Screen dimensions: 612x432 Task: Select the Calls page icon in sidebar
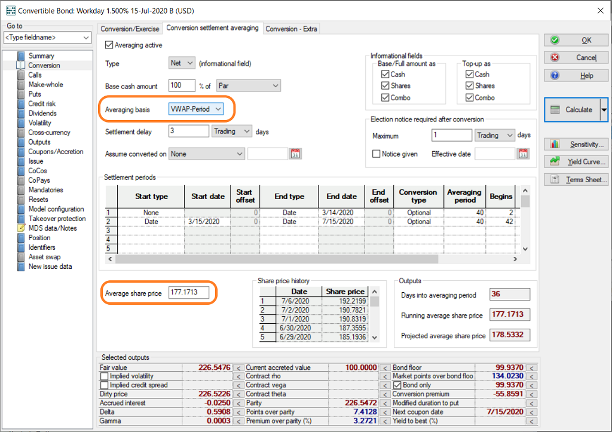pos(21,75)
